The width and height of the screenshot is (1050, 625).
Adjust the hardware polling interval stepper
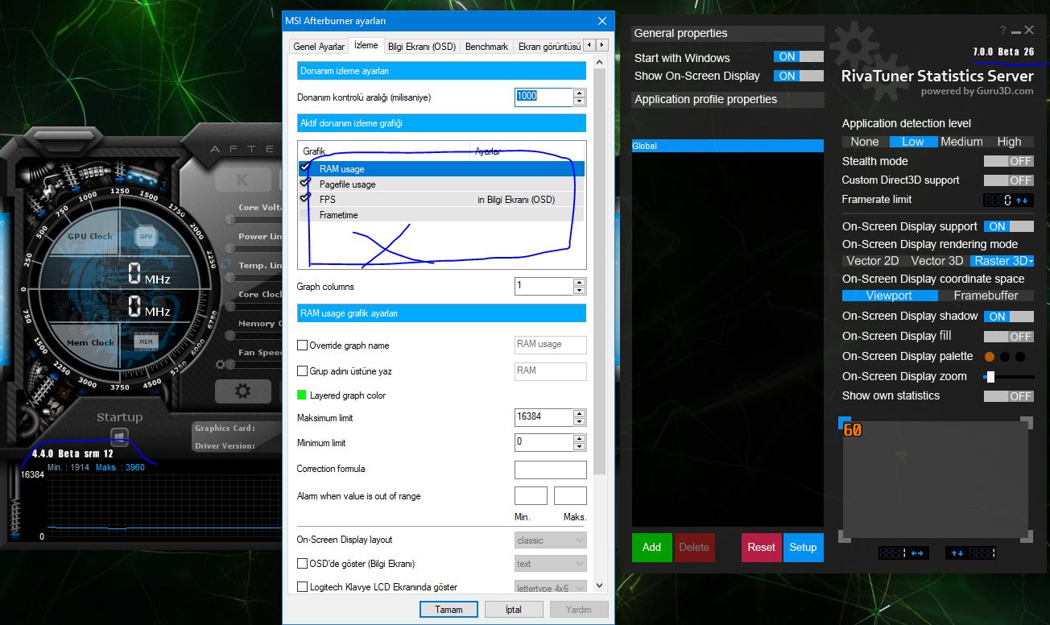[580, 97]
